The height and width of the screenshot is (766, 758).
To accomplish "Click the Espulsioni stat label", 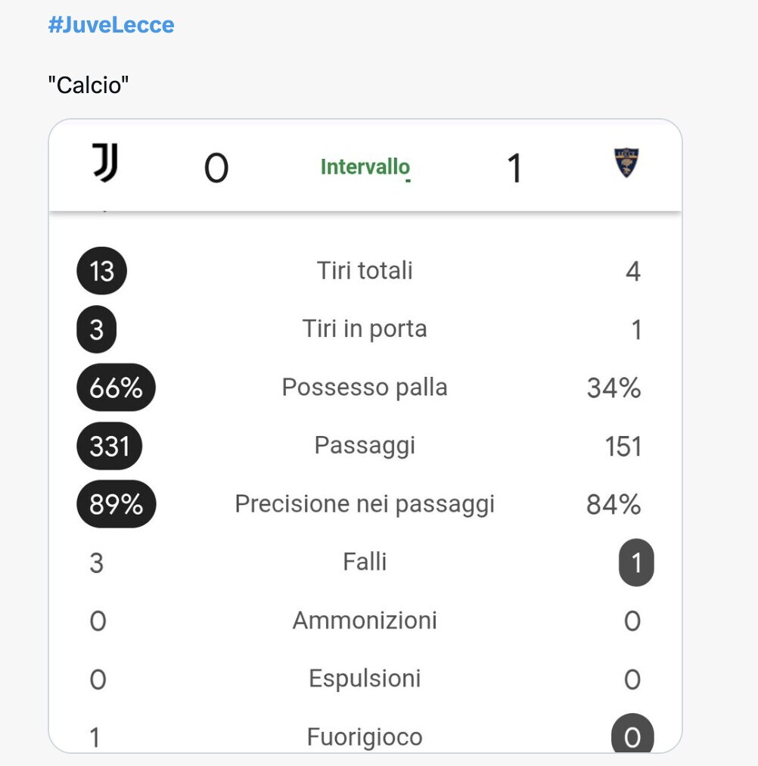I will coord(365,678).
